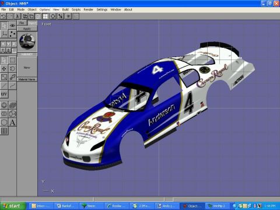Select the three-dot point edit mode
The height and width of the screenshot is (210, 280).
coord(12,34)
